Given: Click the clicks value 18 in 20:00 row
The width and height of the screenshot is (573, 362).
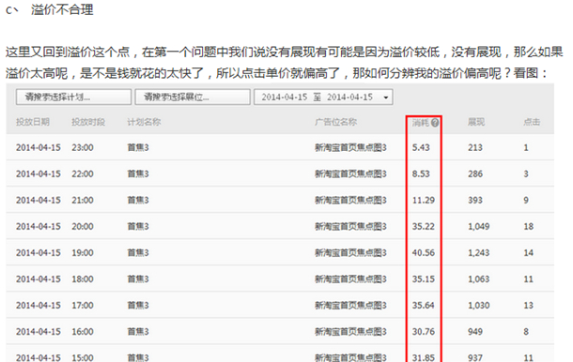Looking at the screenshot, I should 529,226.
